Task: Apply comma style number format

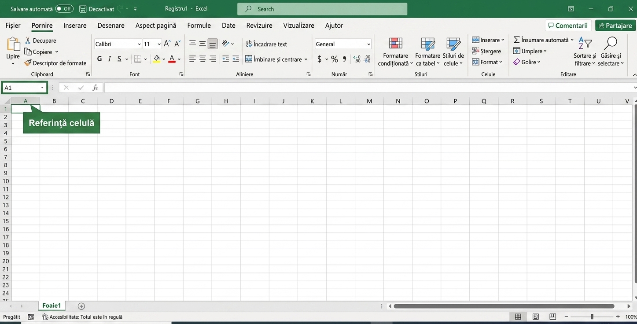Action: click(x=345, y=59)
